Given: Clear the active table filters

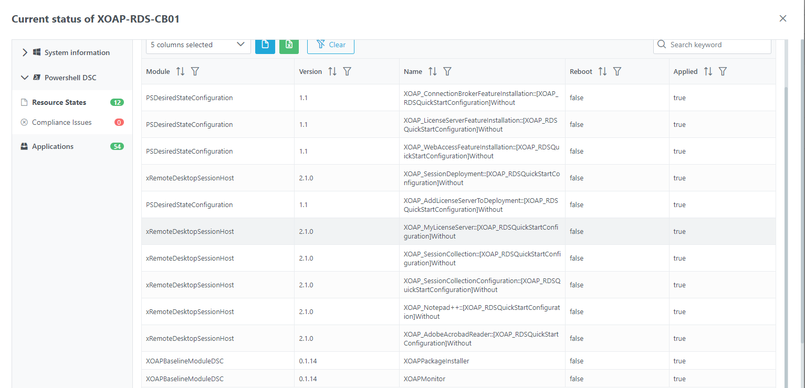Looking at the screenshot, I should coord(330,45).
